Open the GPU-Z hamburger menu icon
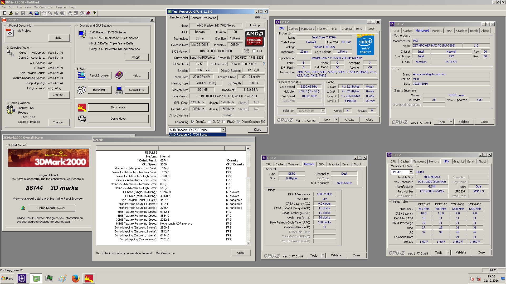 (265, 17)
